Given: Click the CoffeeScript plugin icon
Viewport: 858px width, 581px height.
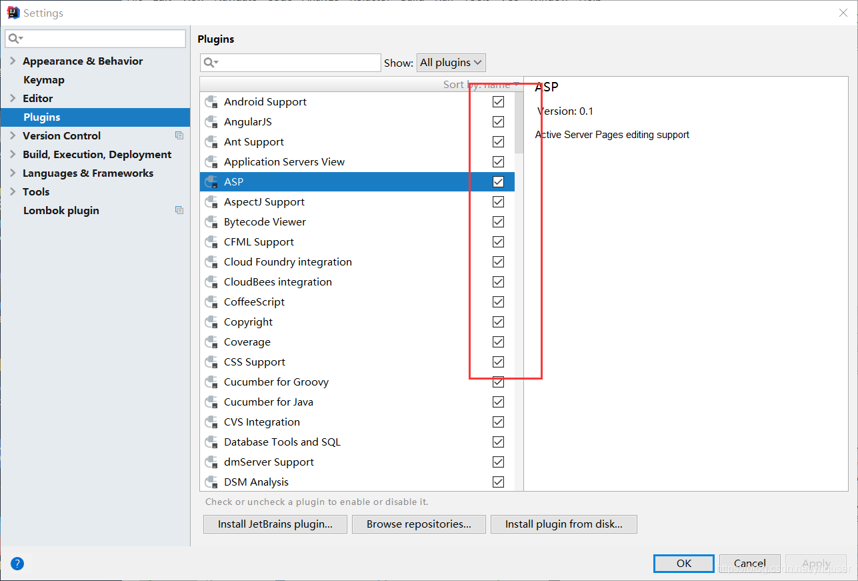Looking at the screenshot, I should [212, 302].
